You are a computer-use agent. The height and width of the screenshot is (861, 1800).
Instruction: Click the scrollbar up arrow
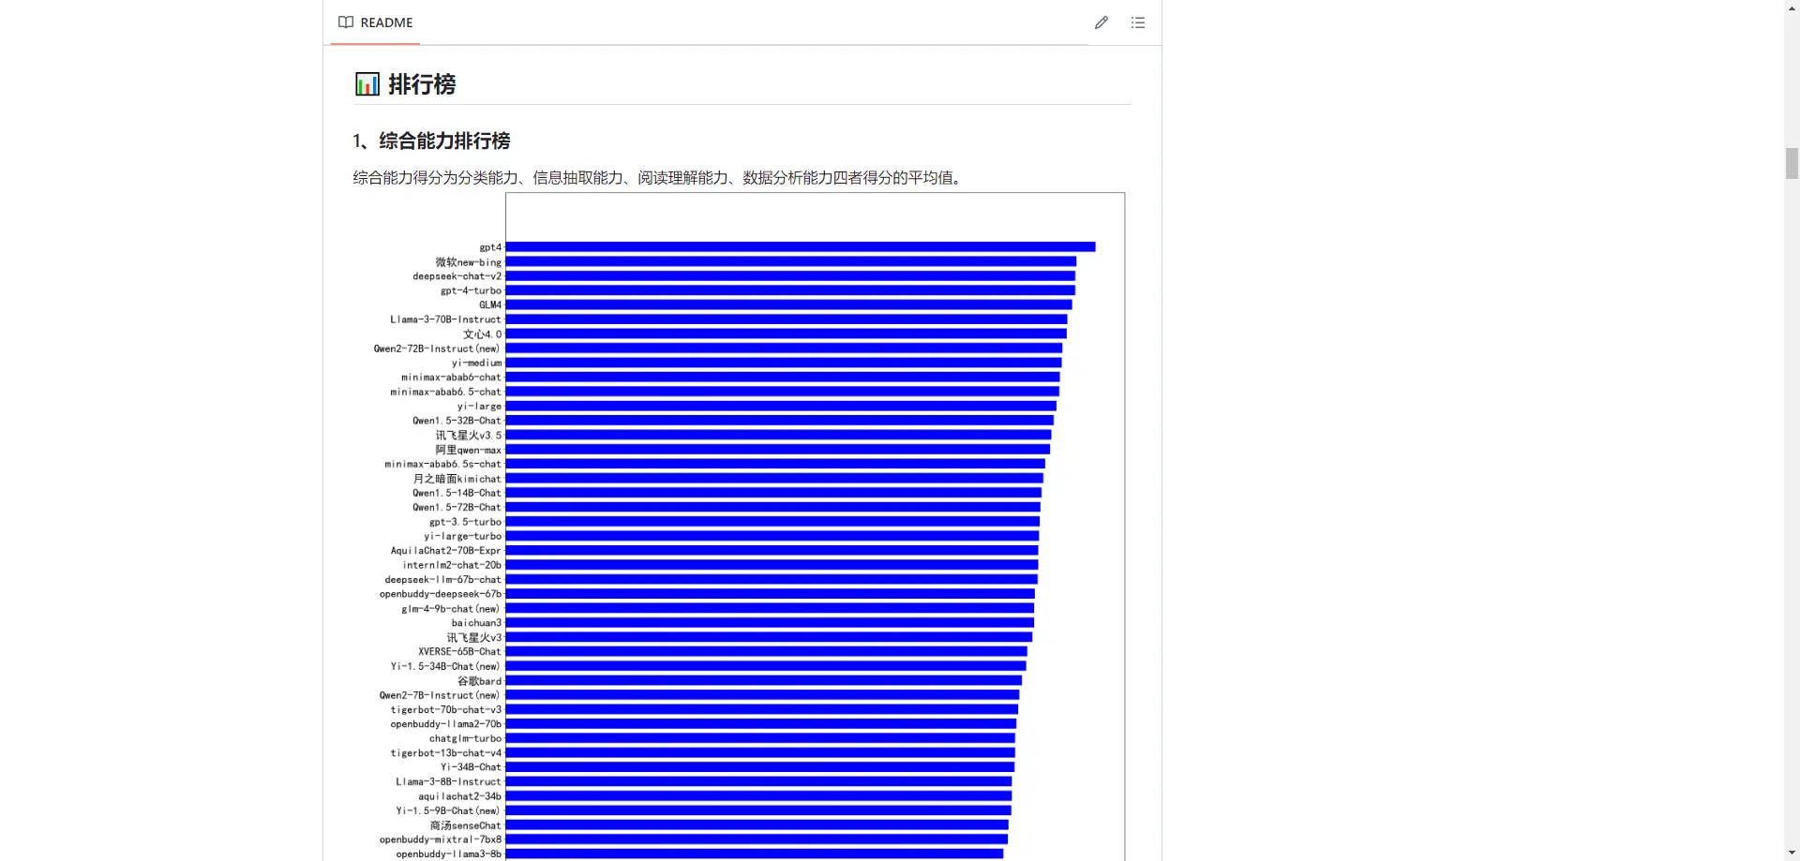(1792, 7)
